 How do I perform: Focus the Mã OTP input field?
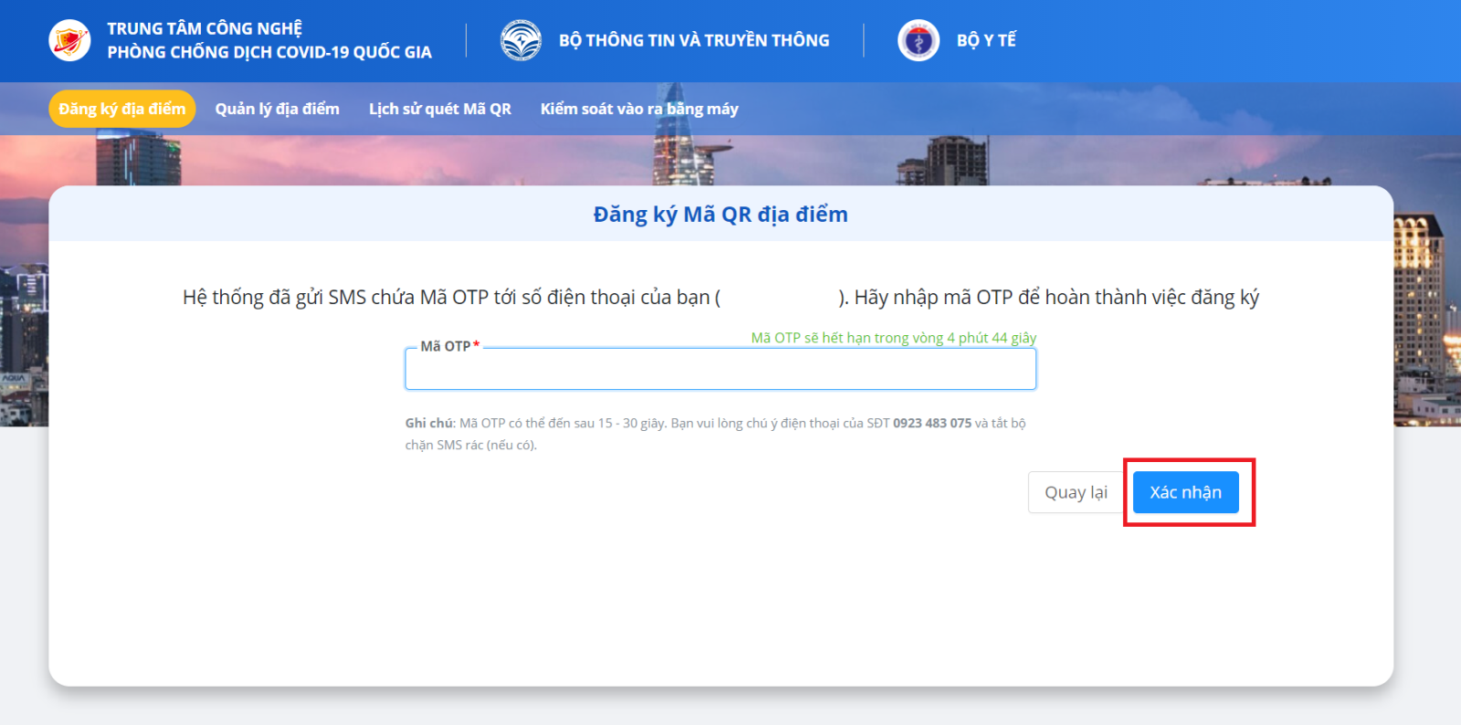[720, 369]
